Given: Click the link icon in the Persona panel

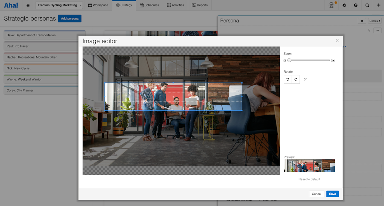Looking at the screenshot, I should [369, 30].
